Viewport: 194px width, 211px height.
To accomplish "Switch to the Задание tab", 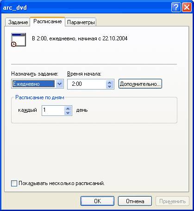I will (x=18, y=22).
